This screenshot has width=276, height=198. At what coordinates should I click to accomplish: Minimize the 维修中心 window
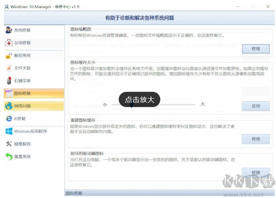coord(238,7)
